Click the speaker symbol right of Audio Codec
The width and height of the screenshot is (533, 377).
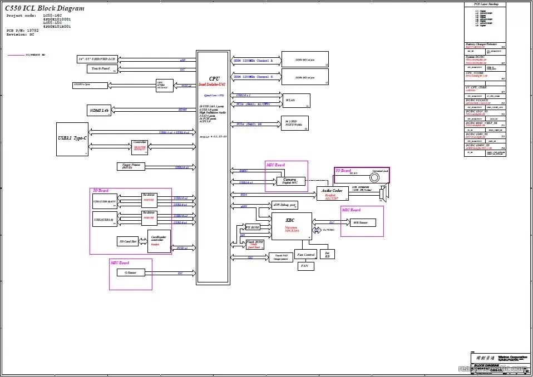(383, 193)
